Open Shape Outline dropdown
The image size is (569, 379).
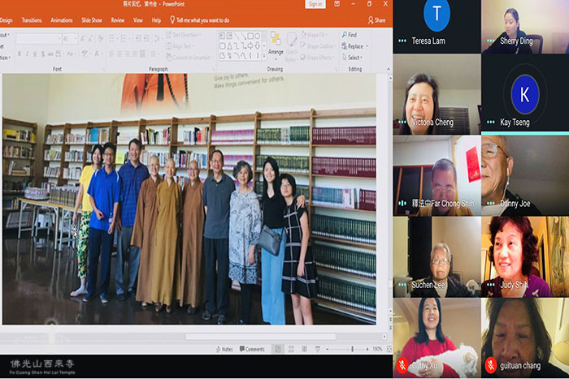pyautogui.click(x=318, y=46)
